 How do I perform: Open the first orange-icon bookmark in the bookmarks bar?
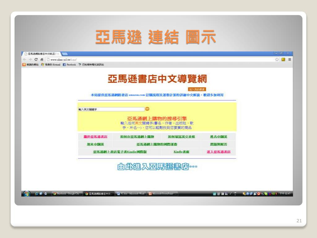[30, 64]
